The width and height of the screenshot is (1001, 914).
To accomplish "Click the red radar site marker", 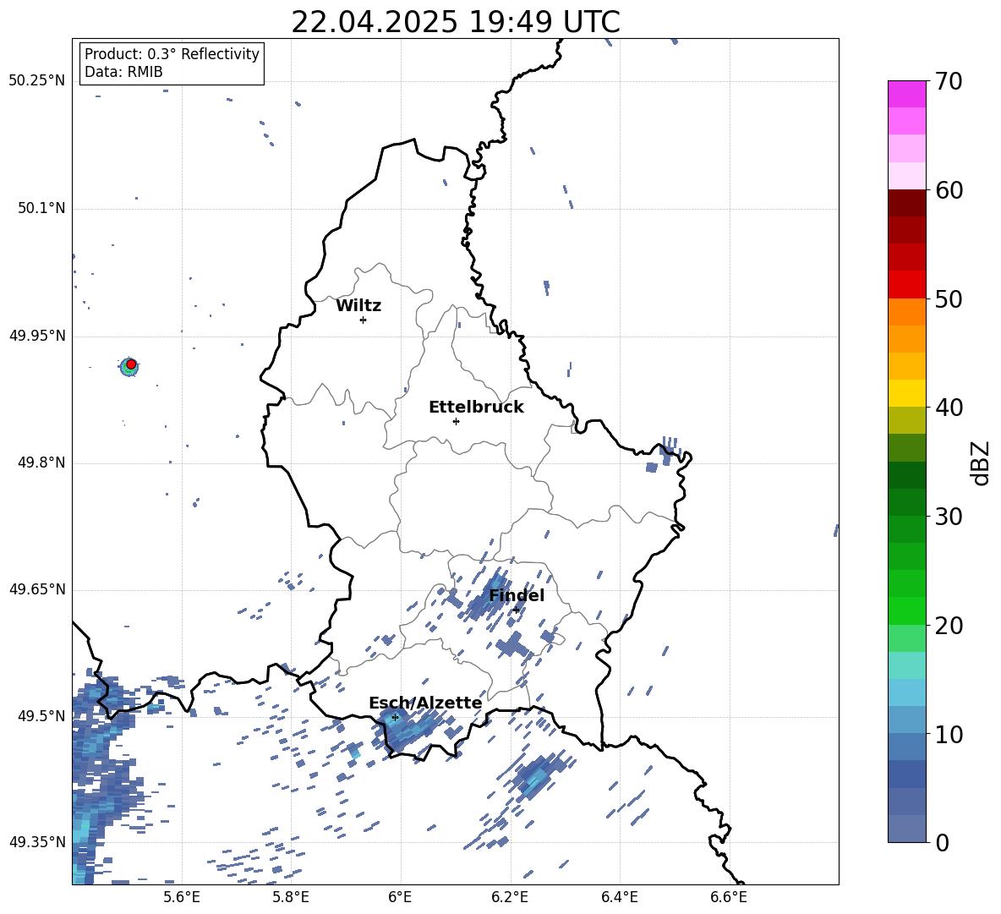I will click(x=131, y=364).
